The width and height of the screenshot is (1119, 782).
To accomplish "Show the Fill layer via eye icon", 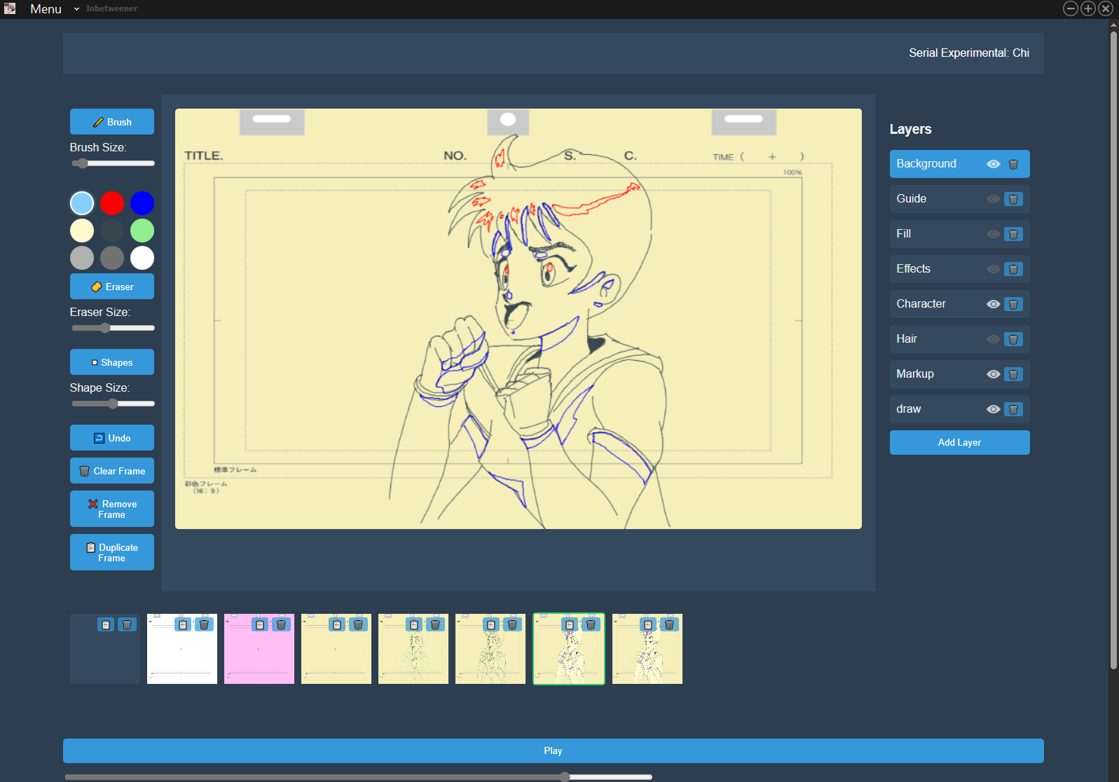I will (x=993, y=234).
